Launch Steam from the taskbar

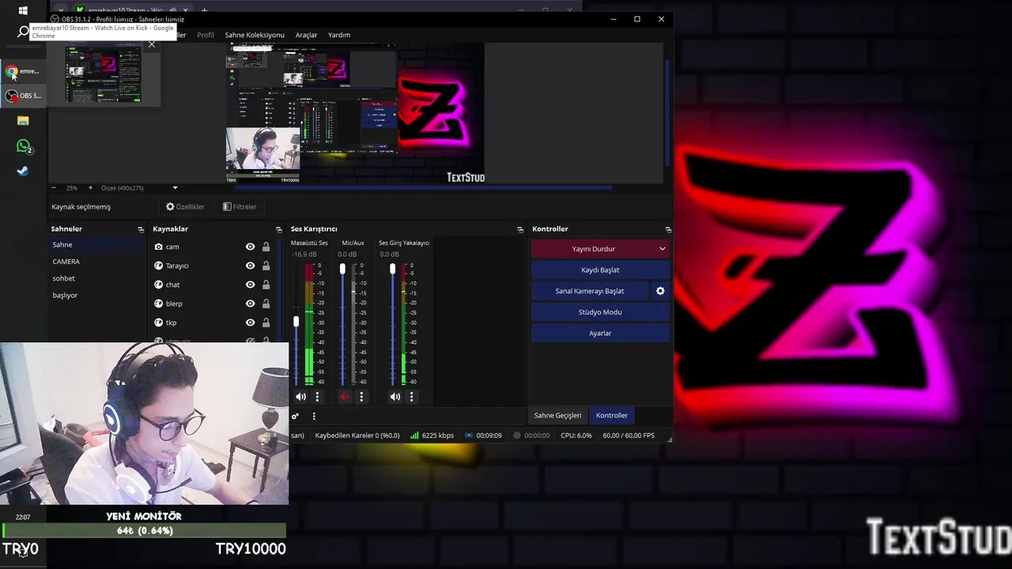tap(23, 171)
